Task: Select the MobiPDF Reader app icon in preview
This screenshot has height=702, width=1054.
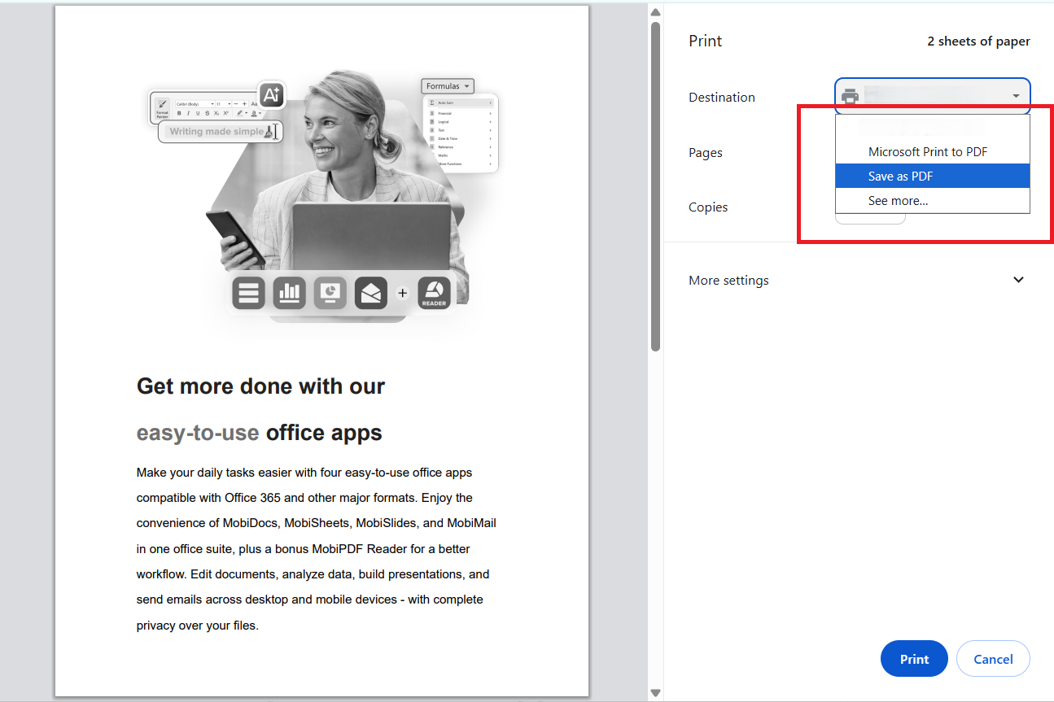Action: pyautogui.click(x=434, y=293)
